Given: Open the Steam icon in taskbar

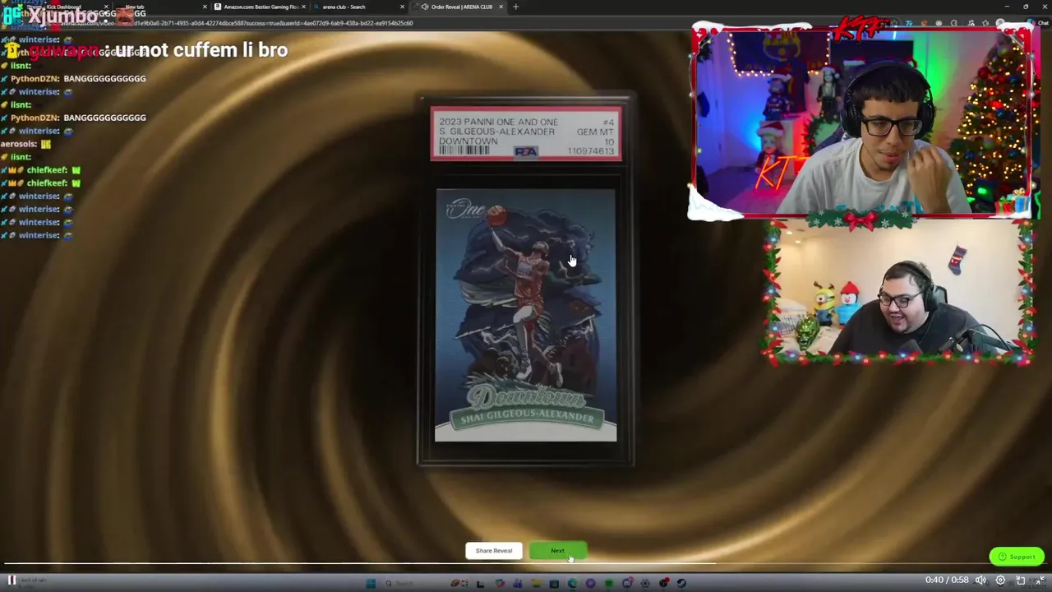Looking at the screenshot, I should 681,583.
